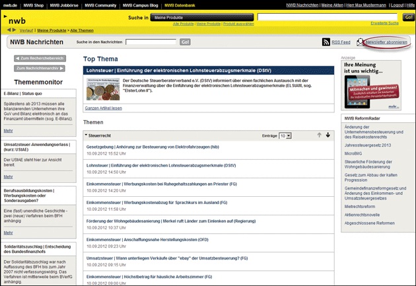Click 'Ganzen Artikel lesen' link
Image resolution: width=416 pixels, height=286 pixels.
pyautogui.click(x=104, y=108)
